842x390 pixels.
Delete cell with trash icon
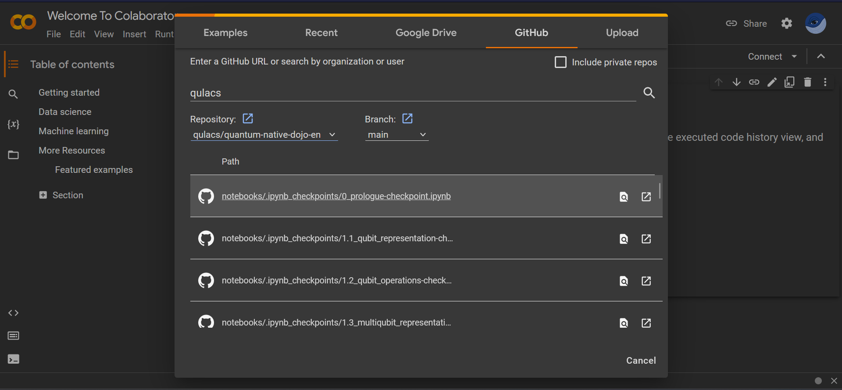pos(807,82)
